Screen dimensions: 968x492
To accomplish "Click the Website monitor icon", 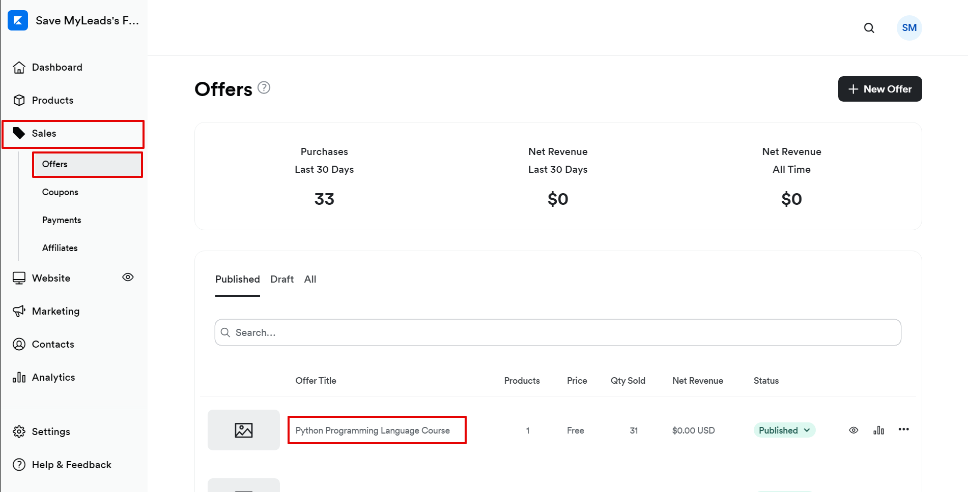I will [x=19, y=278].
